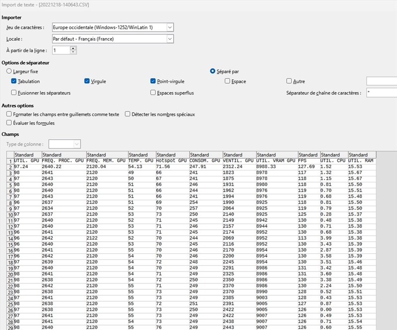This screenshot has width=397, height=330.
Task: Enable Formater les champs entre guillemets comme texte
Action: pos(9,114)
